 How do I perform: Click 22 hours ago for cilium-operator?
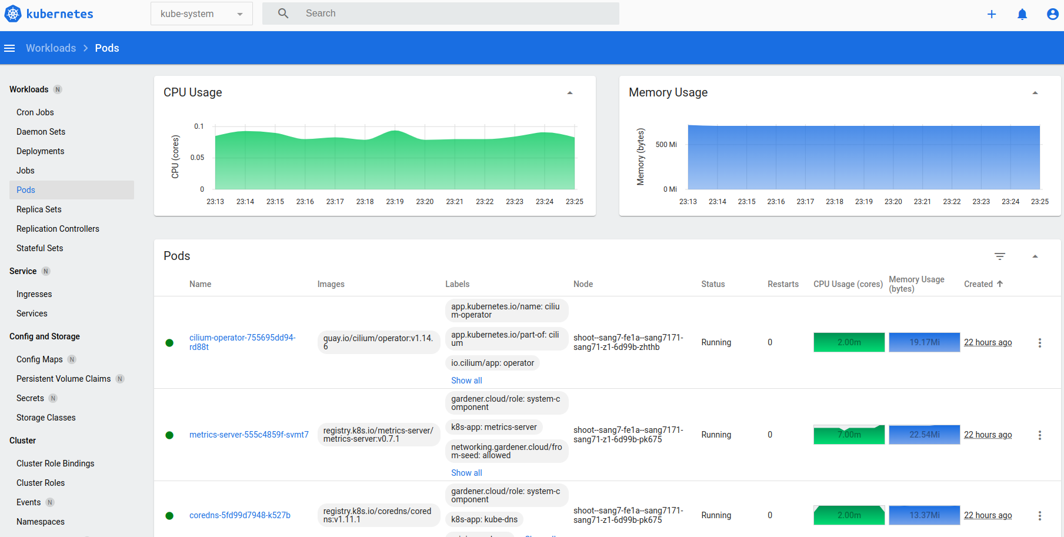pos(988,342)
